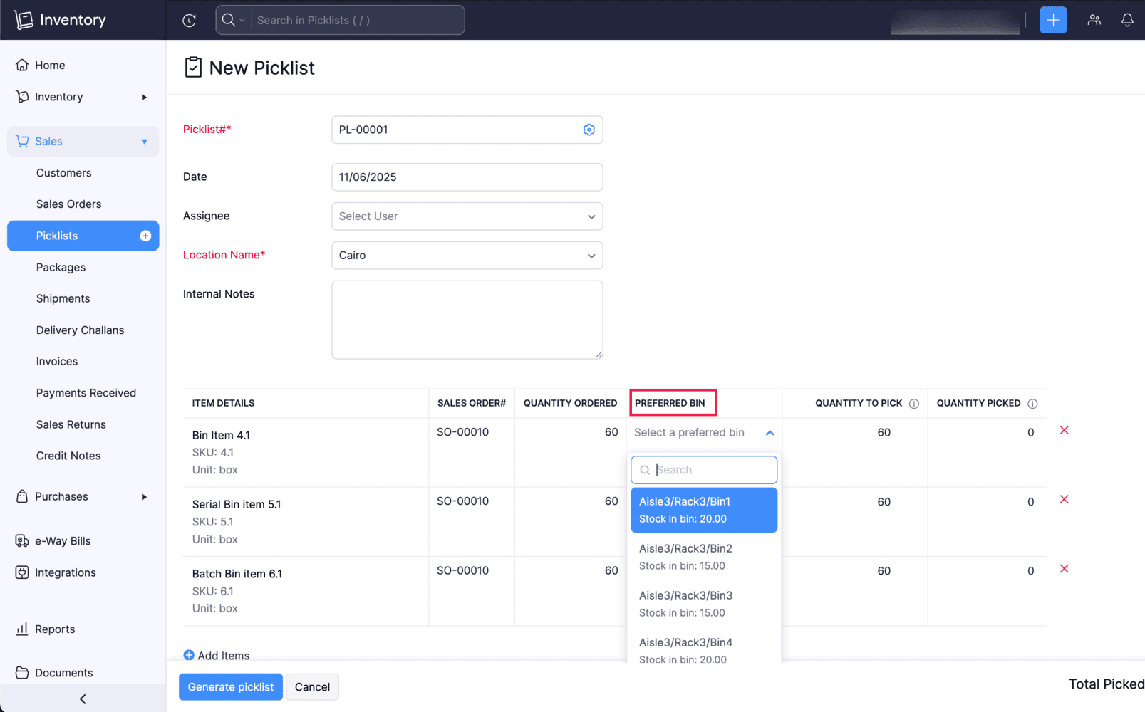The image size is (1145, 712).
Task: Open the Assignee Select User dropdown
Action: pyautogui.click(x=467, y=216)
